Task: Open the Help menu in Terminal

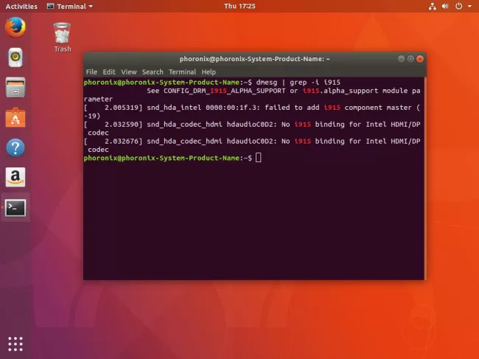Action: (209, 72)
